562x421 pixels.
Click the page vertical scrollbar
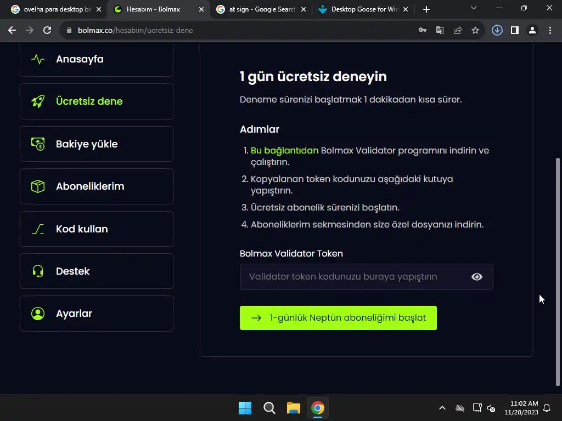coord(558,271)
